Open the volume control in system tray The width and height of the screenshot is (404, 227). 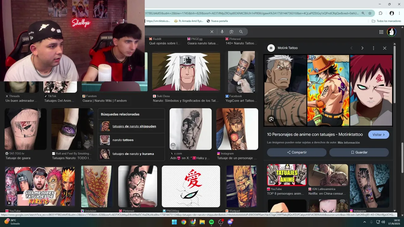[383, 222]
